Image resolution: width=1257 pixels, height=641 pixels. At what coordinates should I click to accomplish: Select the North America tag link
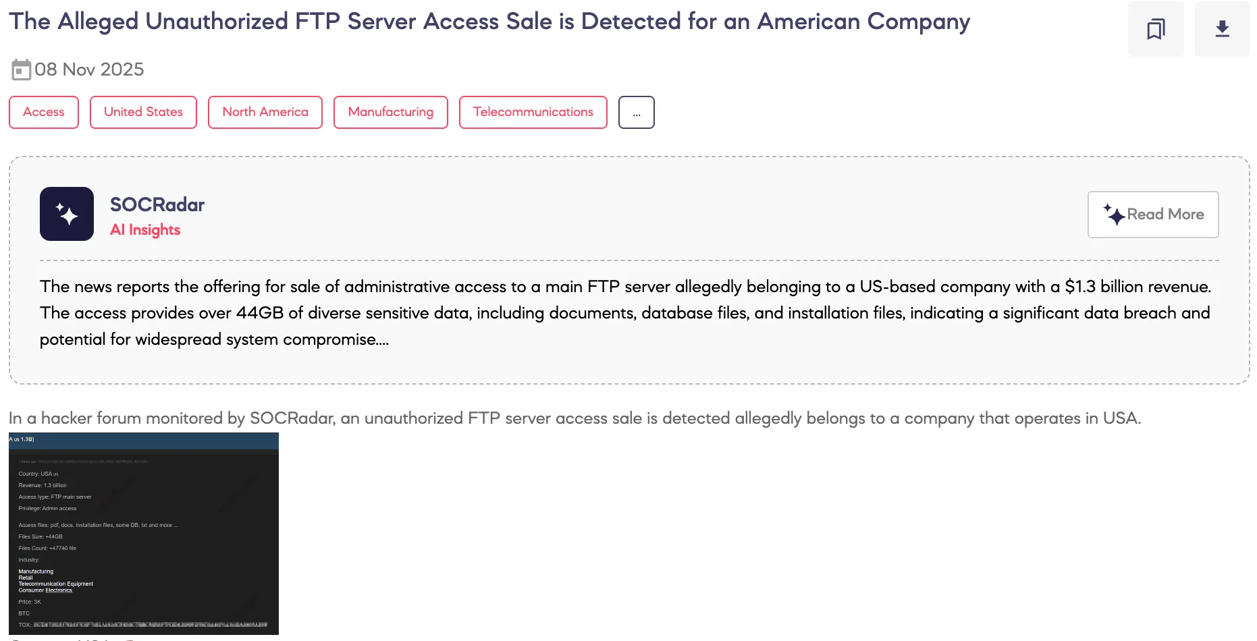[x=265, y=112]
